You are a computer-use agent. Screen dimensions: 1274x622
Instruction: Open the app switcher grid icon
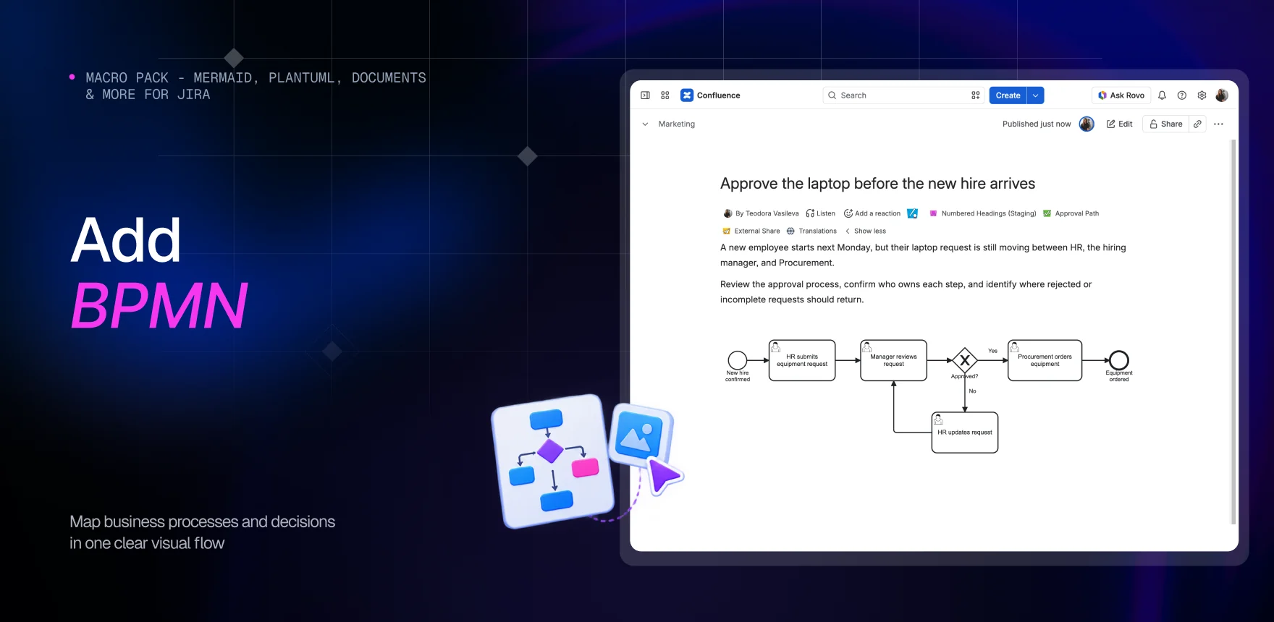[x=665, y=95]
